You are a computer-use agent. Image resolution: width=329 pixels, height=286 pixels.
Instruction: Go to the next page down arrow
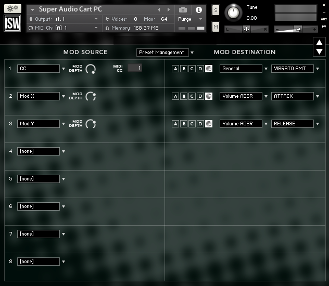319,51
